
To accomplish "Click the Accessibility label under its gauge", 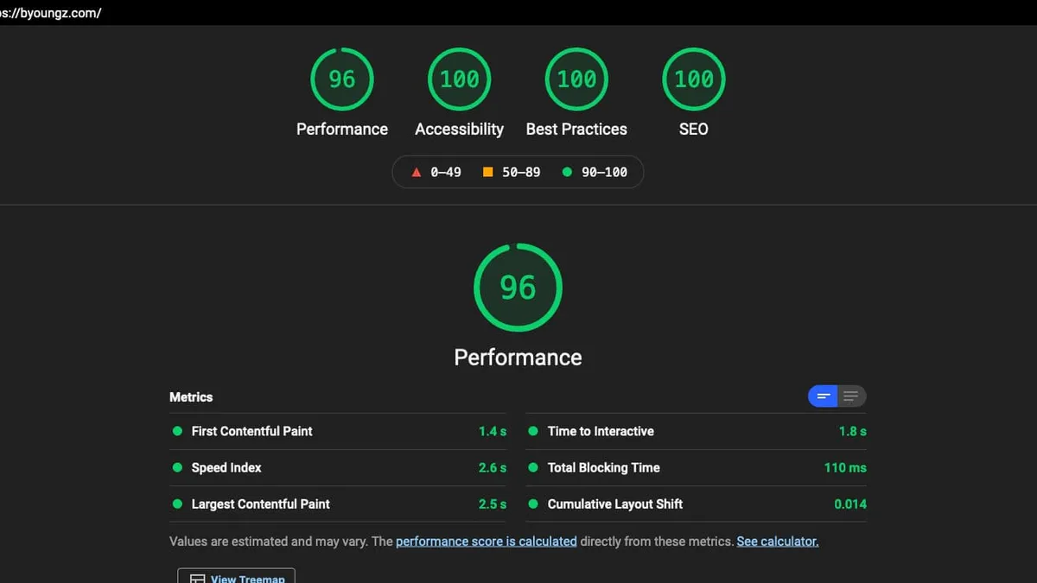I will (x=460, y=129).
